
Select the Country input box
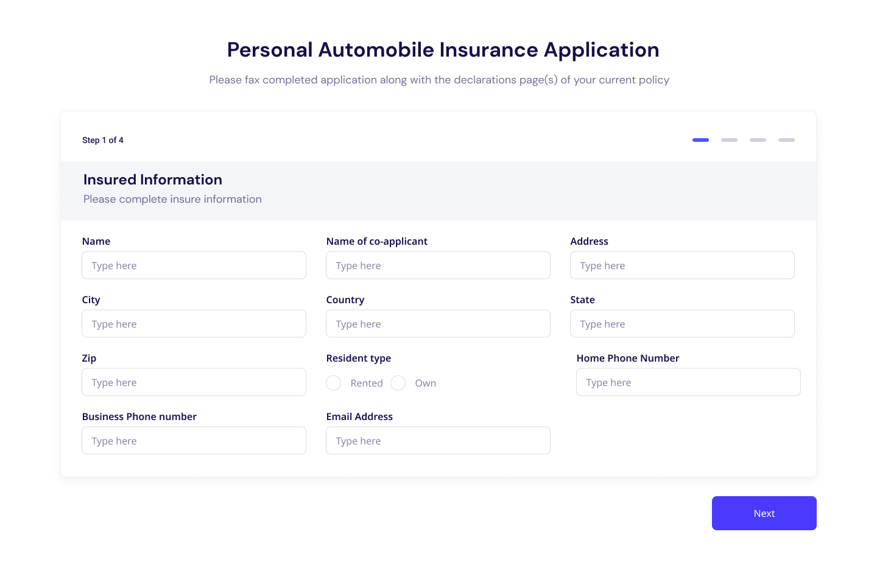pos(438,323)
